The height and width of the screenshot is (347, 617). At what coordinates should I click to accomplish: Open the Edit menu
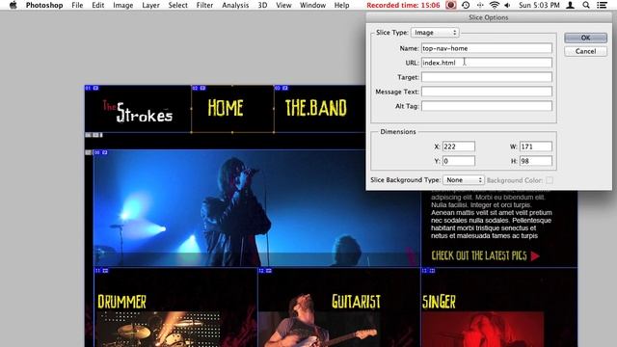[98, 5]
